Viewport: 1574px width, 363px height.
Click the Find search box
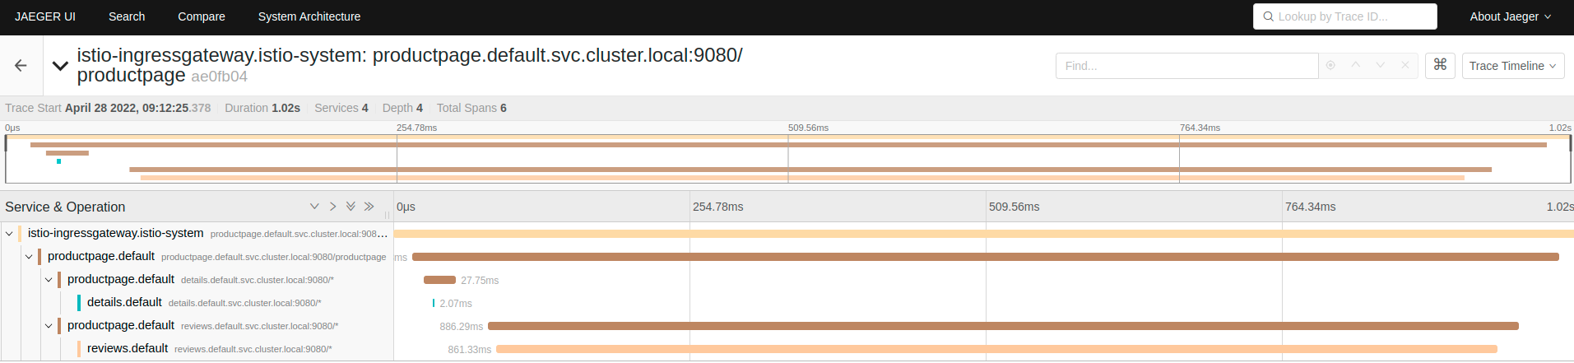pyautogui.click(x=1187, y=66)
